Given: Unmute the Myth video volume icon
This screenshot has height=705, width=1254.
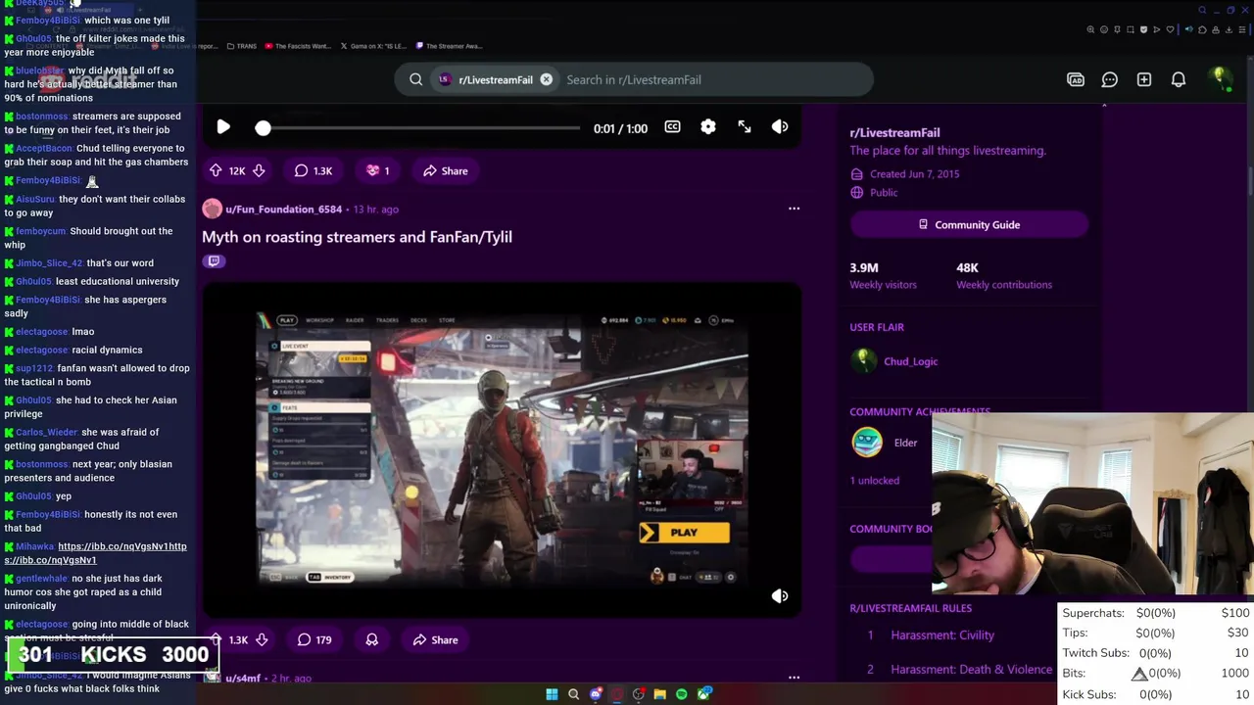Looking at the screenshot, I should pos(780,595).
